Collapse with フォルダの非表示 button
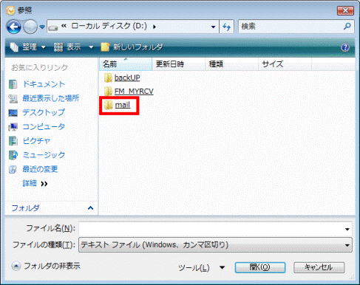Image resolution: width=360 pixels, height=285 pixels. [46, 266]
